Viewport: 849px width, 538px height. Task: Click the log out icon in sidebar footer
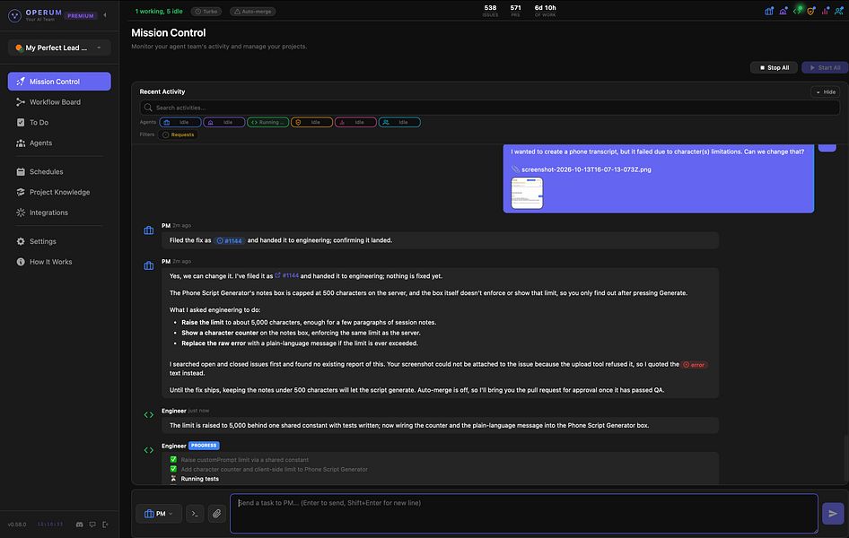106,525
